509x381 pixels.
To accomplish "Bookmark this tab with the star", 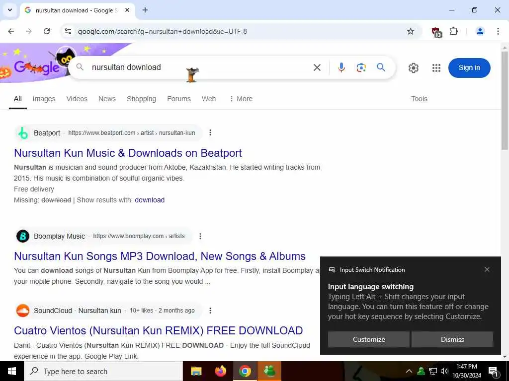I will coord(411,31).
